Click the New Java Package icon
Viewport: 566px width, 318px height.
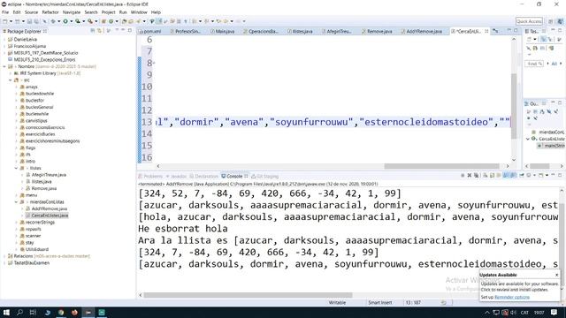tap(104, 21)
